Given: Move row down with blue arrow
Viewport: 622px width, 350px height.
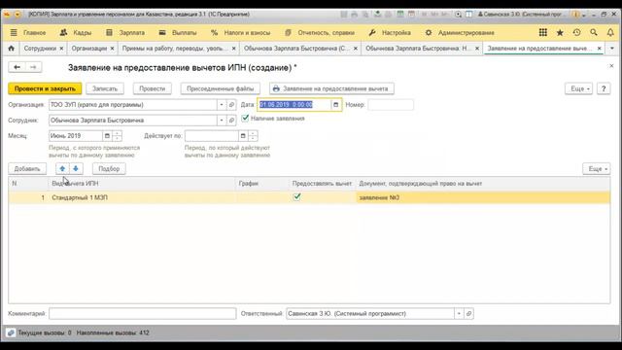Looking at the screenshot, I should (76, 168).
